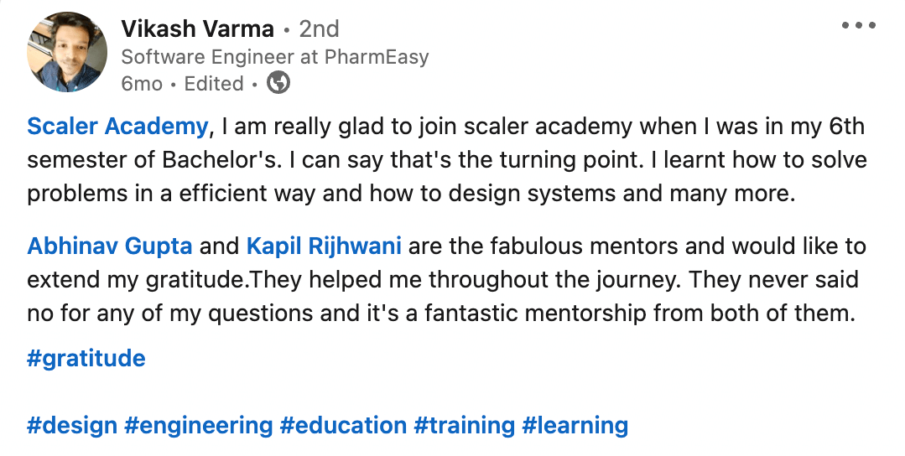Click the 2nd degree connection badge
The image size is (905, 456).
pyautogui.click(x=320, y=29)
